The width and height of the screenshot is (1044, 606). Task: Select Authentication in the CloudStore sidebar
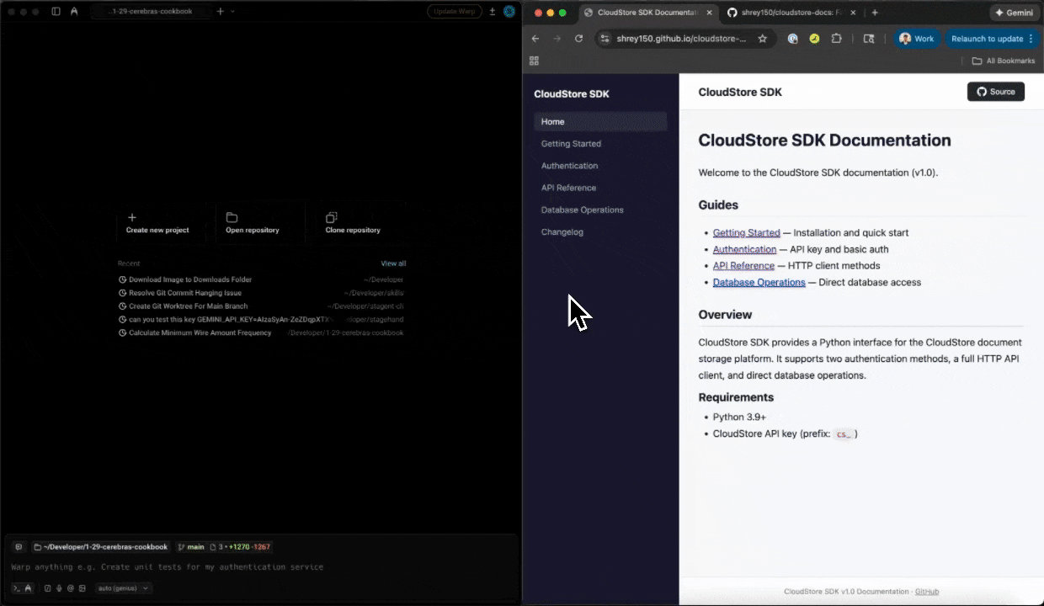pyautogui.click(x=569, y=165)
